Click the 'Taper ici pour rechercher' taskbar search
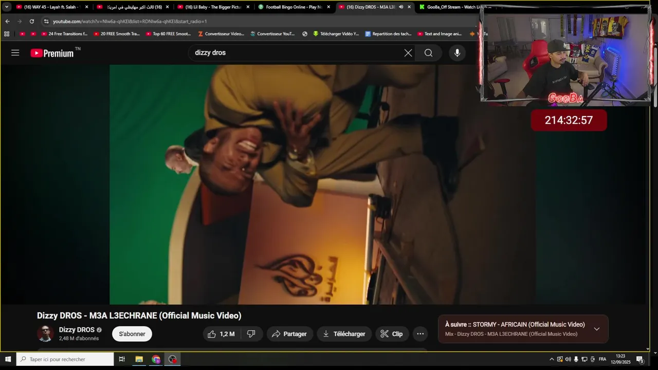The width and height of the screenshot is (658, 370). (x=65, y=359)
